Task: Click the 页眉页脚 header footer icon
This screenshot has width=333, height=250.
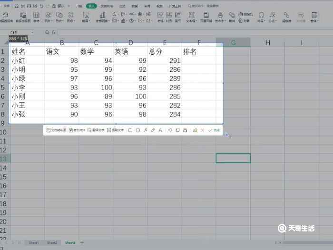Action: [206, 17]
